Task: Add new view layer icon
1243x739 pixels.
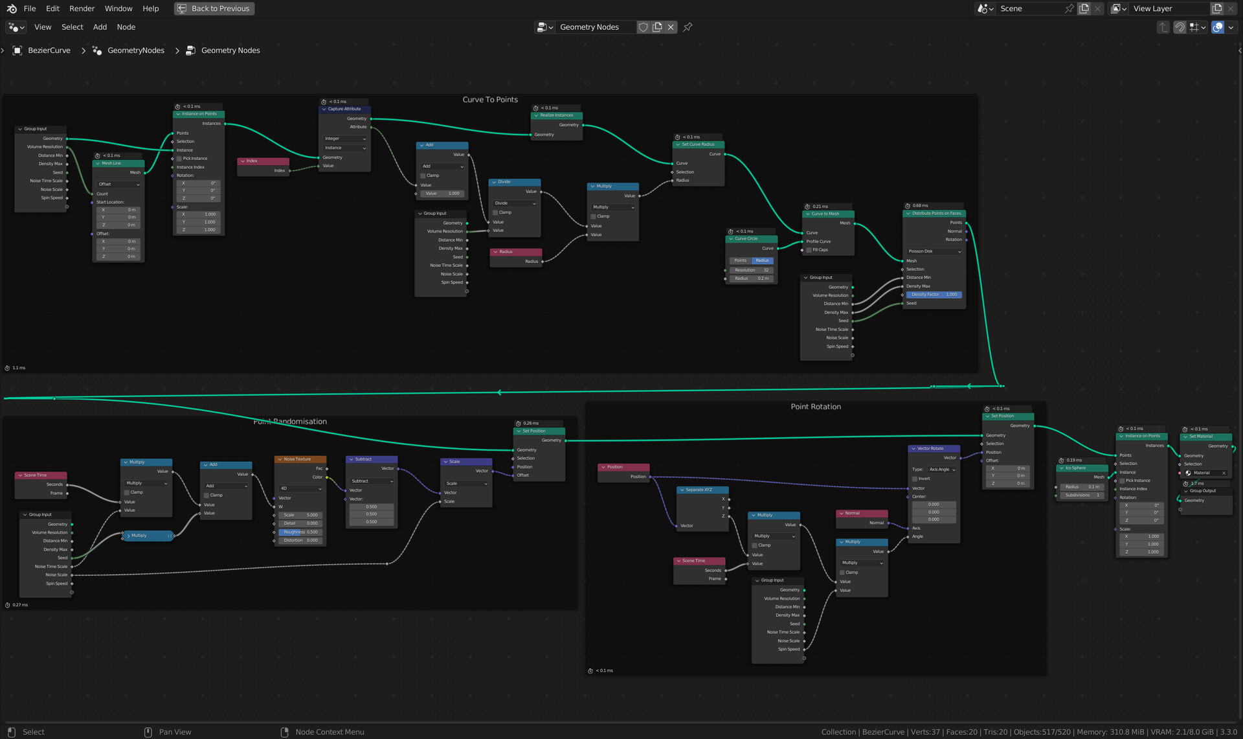Action: tap(1216, 8)
